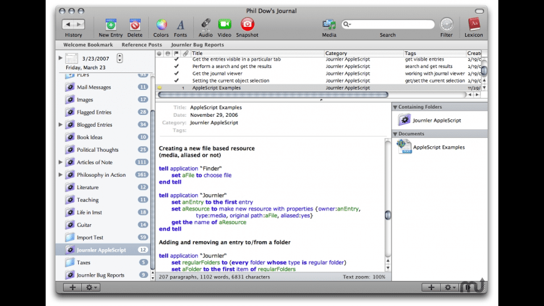Toggle checkmark for 'Setting the current object selection'
The image size is (544, 306).
coord(176,81)
